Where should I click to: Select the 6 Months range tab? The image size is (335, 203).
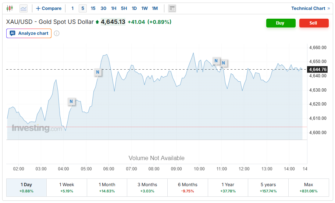188,188
